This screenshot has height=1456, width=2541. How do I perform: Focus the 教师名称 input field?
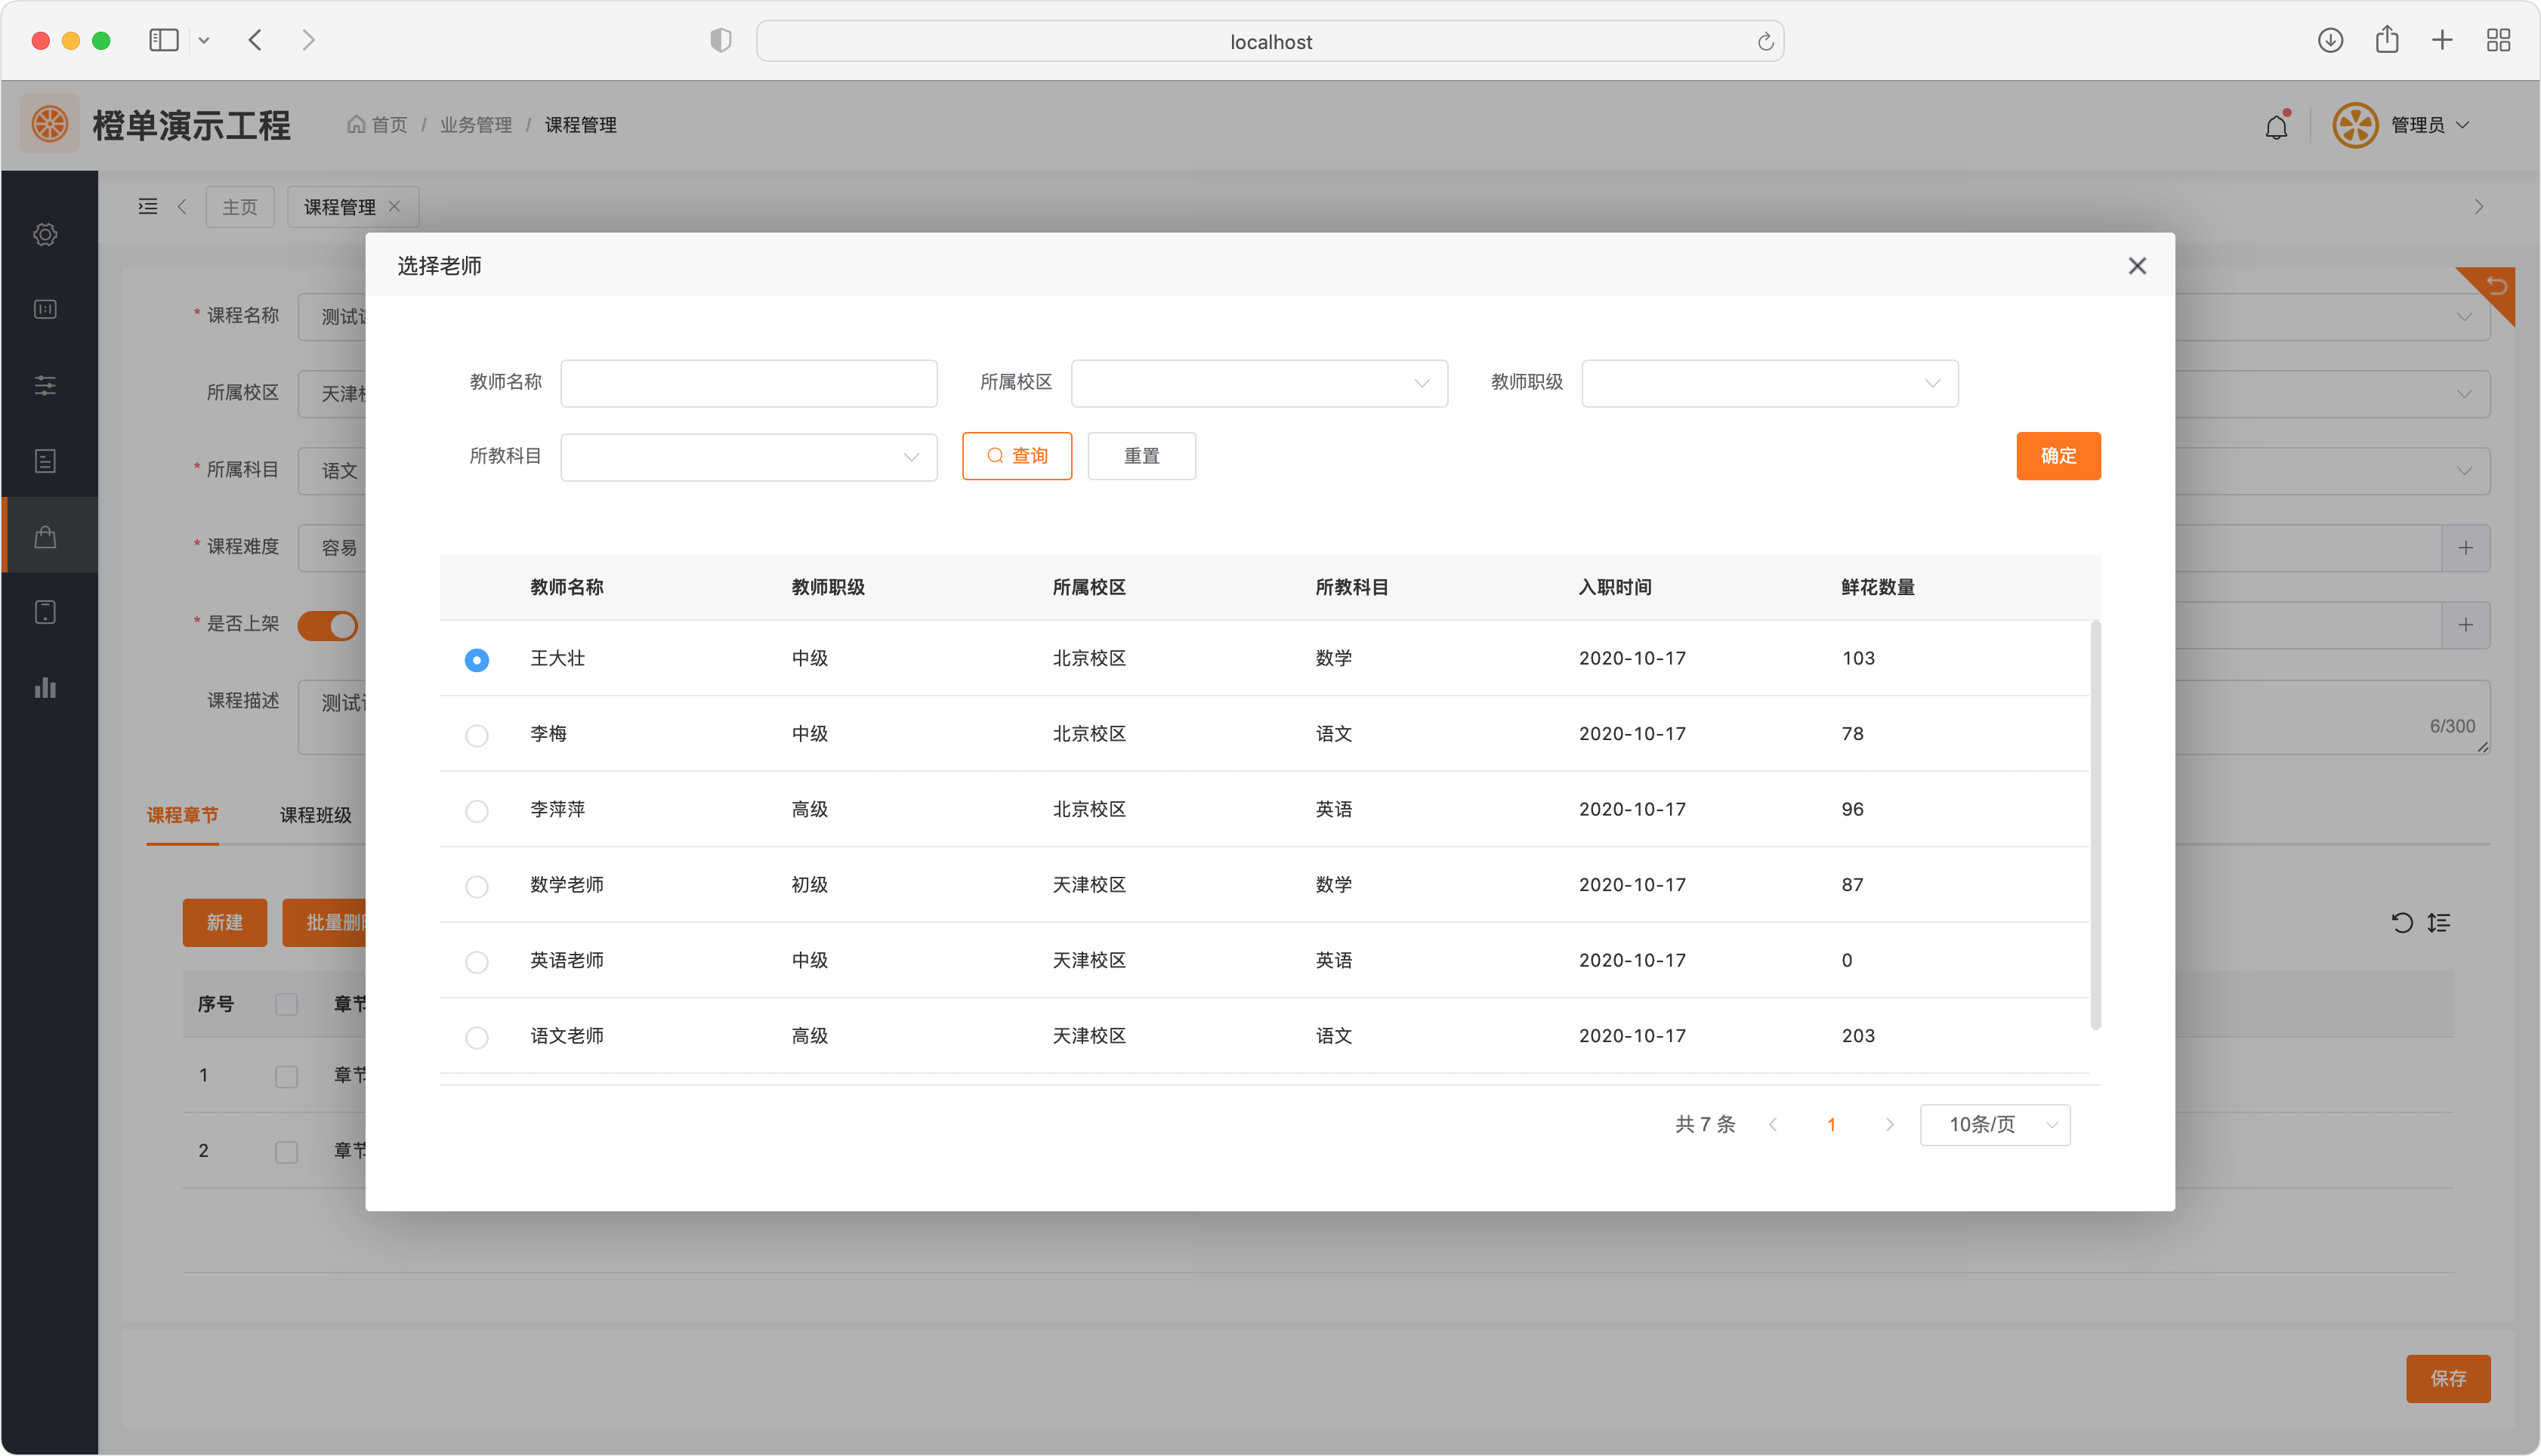tap(748, 383)
